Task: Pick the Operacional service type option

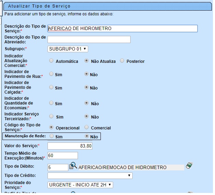Action: click(52, 127)
